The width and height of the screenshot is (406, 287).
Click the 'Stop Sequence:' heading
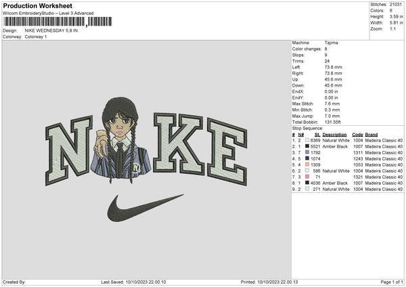(x=308, y=129)
